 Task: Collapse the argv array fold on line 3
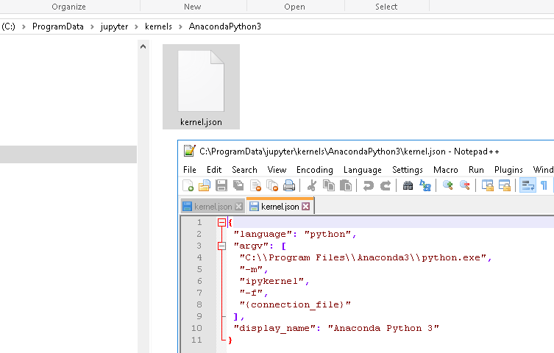221,246
